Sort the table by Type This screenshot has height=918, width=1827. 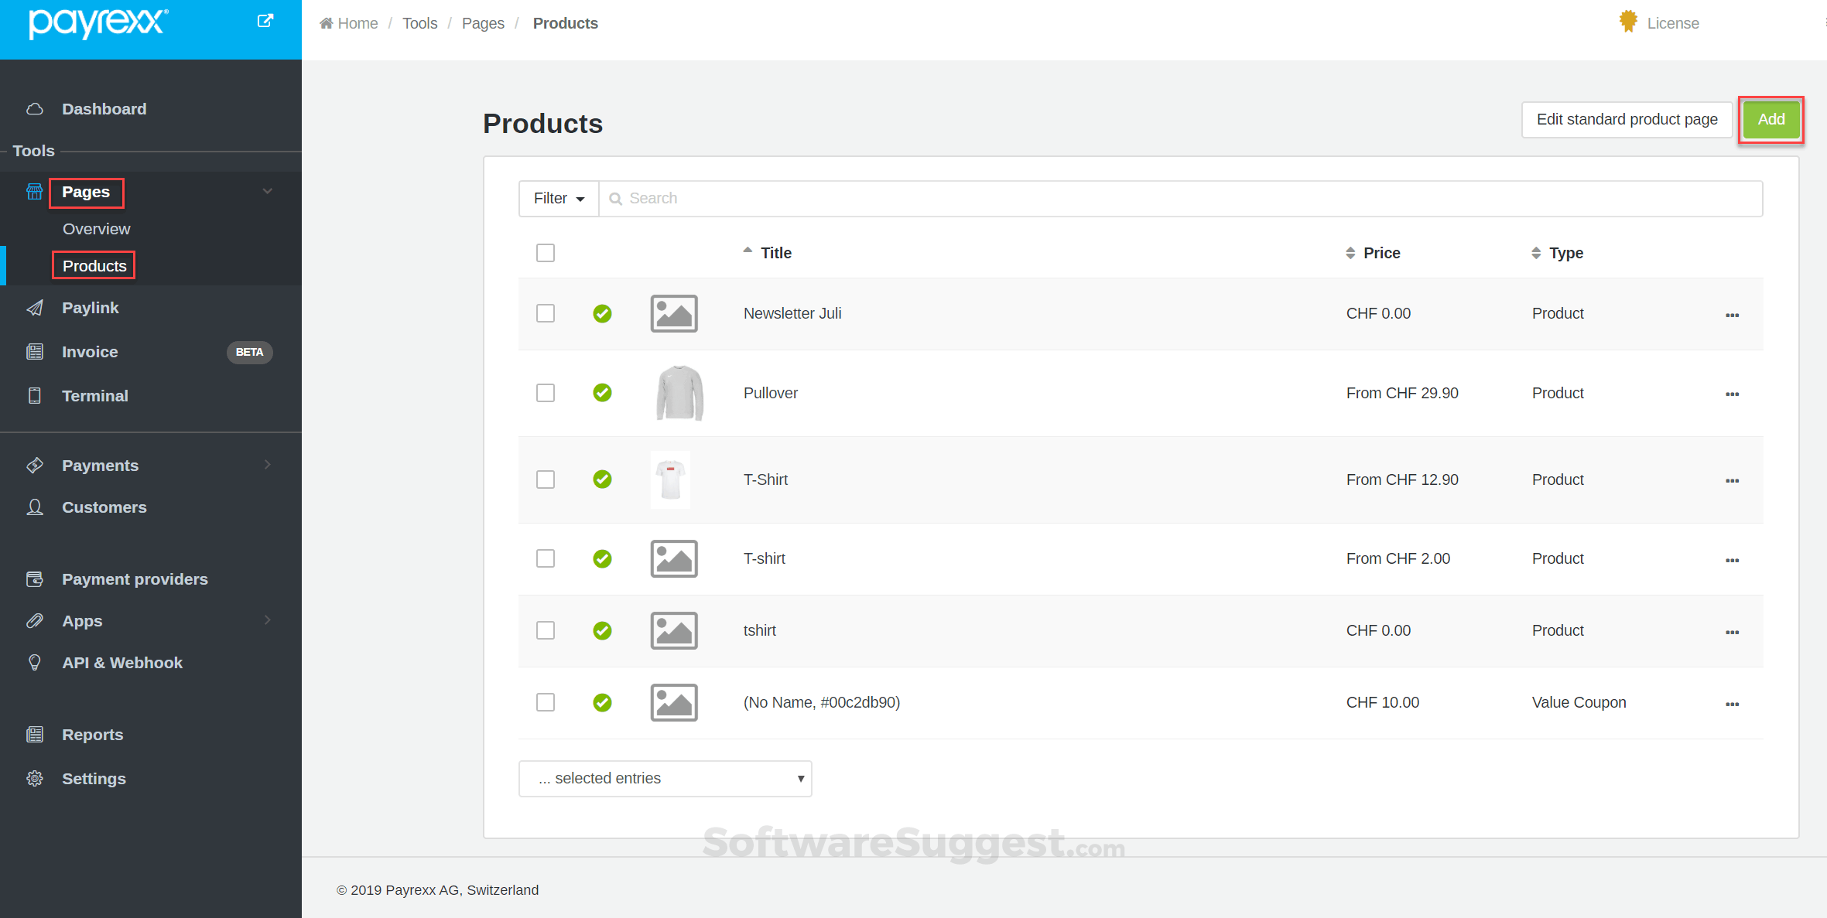click(1557, 253)
